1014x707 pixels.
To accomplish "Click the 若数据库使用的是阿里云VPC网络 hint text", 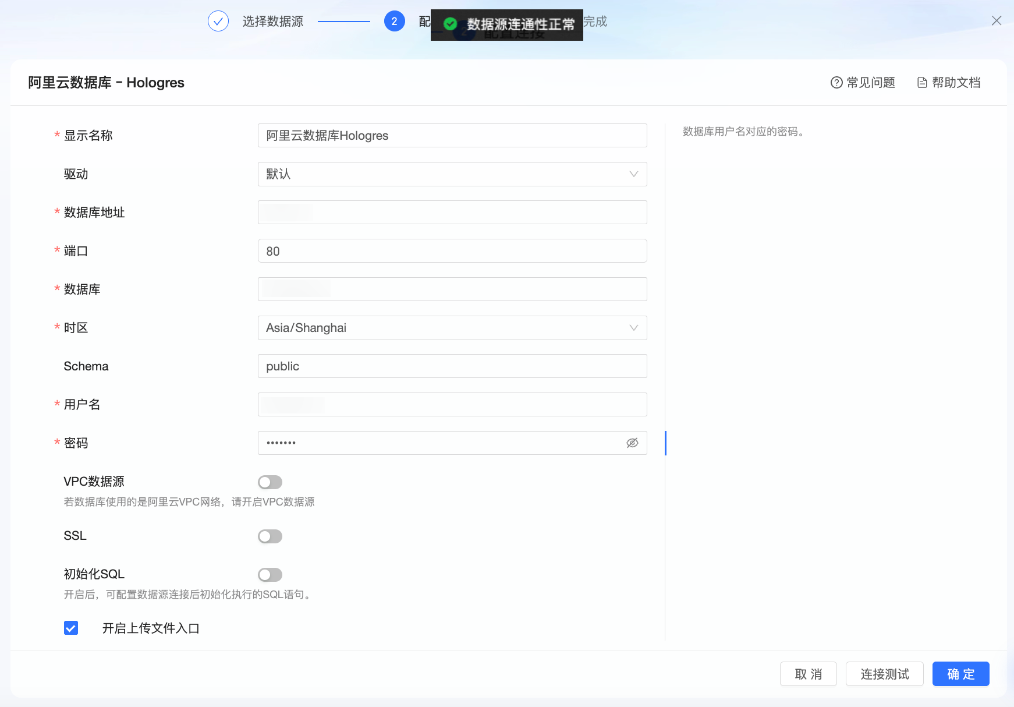I will pos(189,502).
